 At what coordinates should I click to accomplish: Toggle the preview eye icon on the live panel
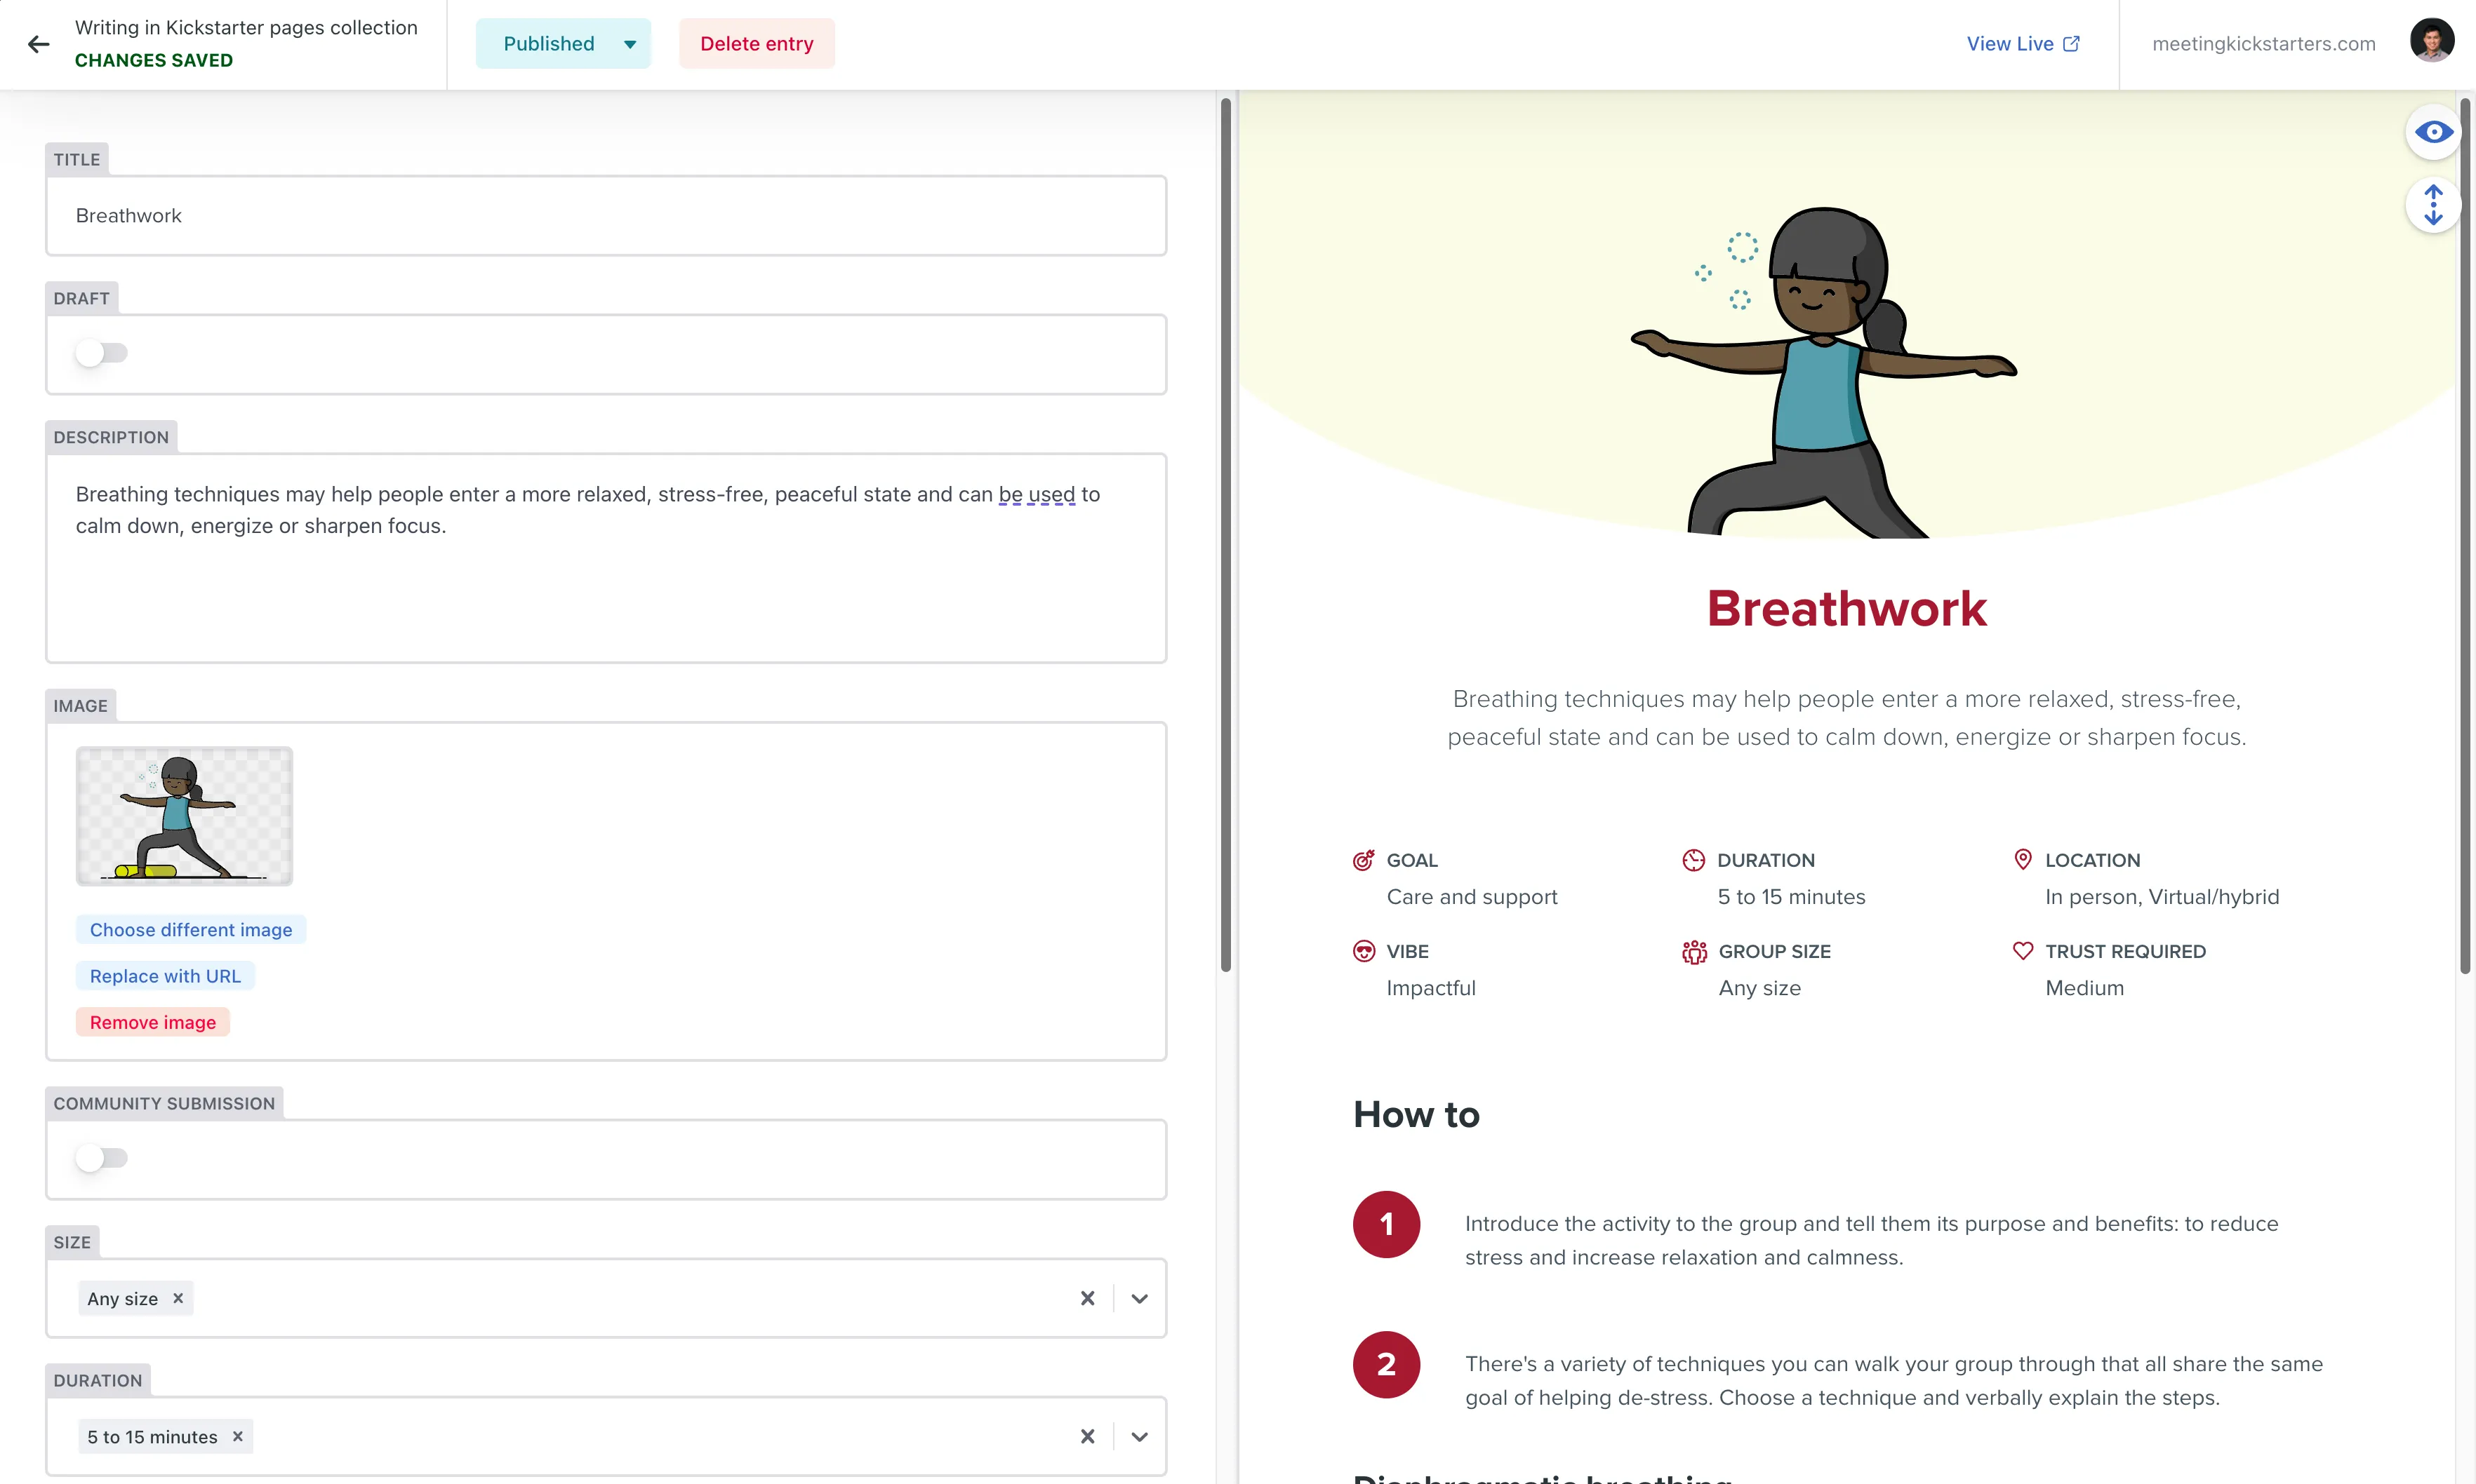2434,131
